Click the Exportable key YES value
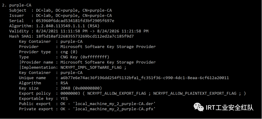The image size is (262, 119). (x=64, y=99)
